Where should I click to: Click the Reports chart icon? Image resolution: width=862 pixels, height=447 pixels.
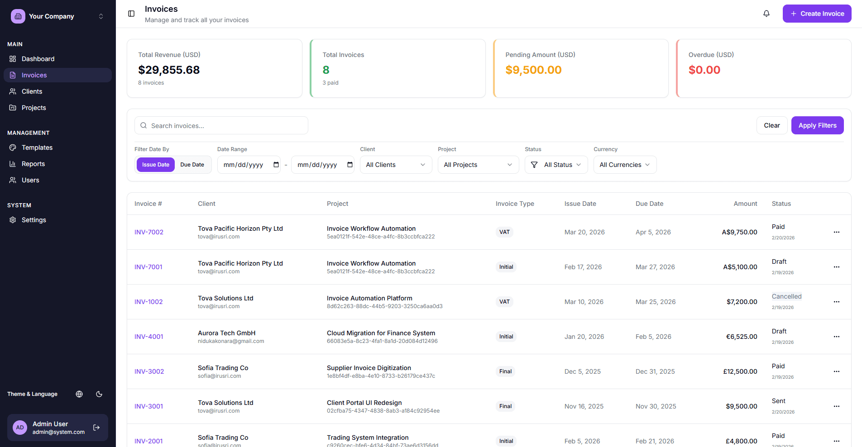(13, 164)
